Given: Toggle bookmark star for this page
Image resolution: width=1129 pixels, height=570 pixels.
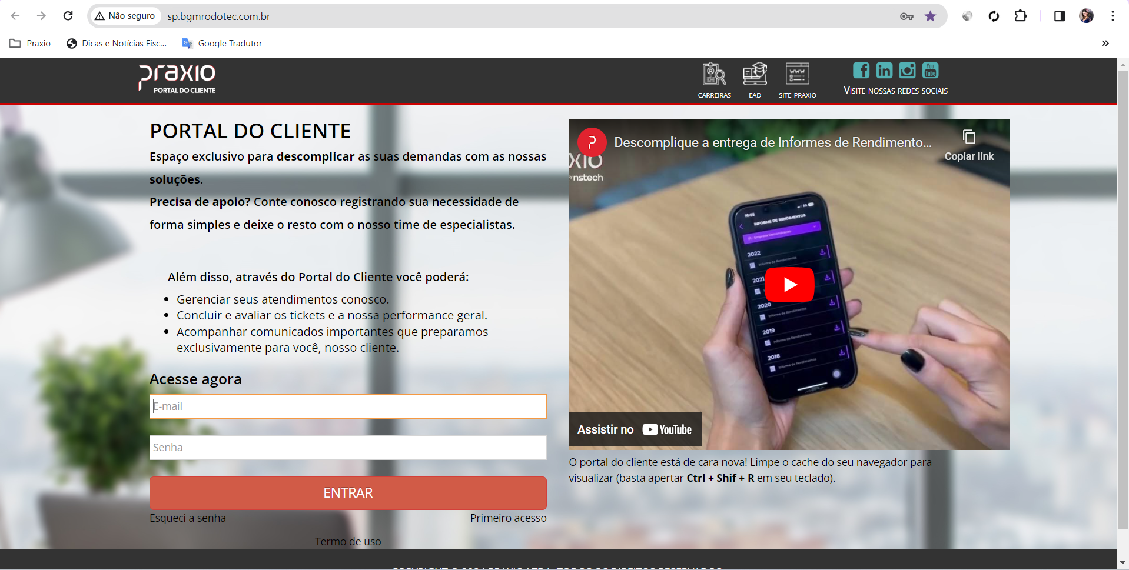Looking at the screenshot, I should click(x=930, y=16).
